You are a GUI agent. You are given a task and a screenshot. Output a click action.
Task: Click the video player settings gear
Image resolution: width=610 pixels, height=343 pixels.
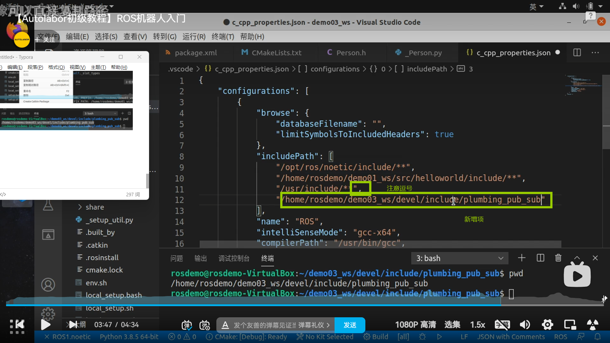(547, 325)
